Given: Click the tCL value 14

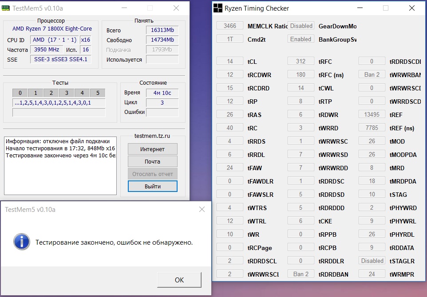Looking at the screenshot, I should coord(230,61).
